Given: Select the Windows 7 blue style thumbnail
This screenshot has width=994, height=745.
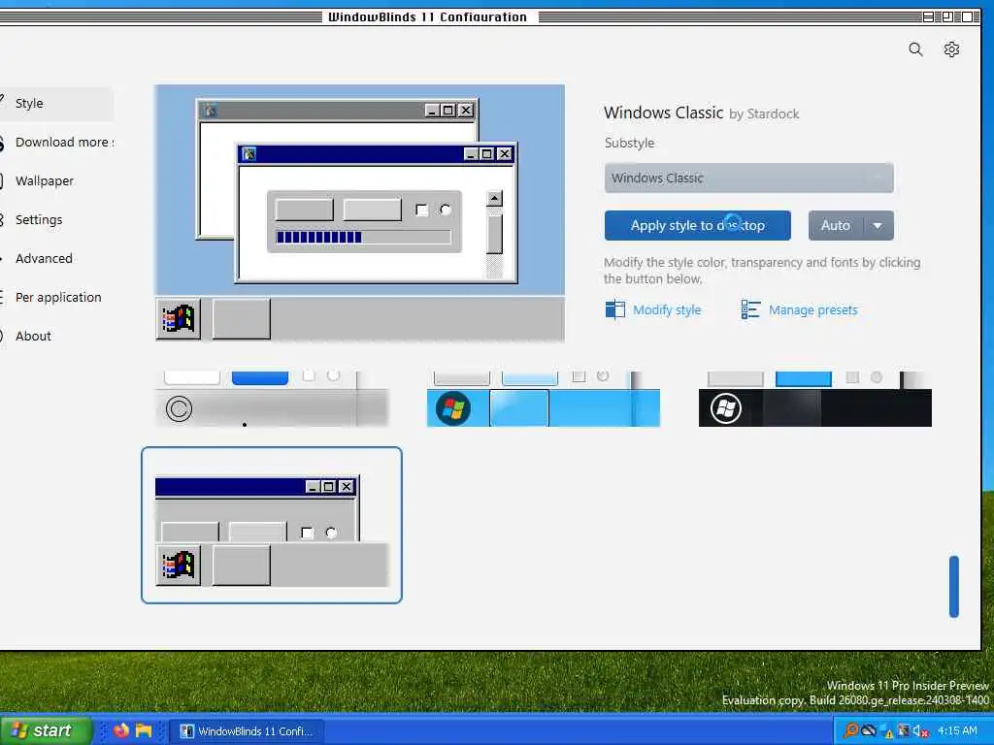Looking at the screenshot, I should (544, 399).
